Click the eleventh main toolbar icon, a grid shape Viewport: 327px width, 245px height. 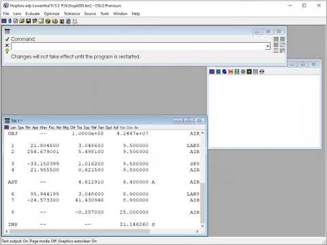point(68,21)
